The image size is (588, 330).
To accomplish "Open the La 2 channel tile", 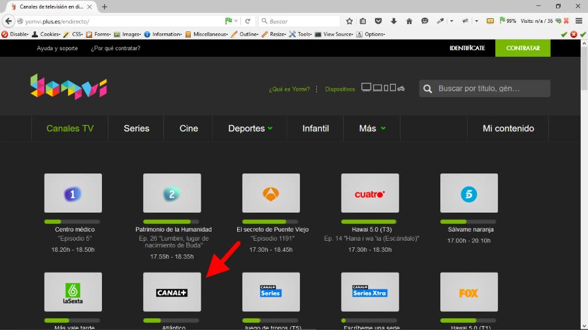I will (172, 193).
